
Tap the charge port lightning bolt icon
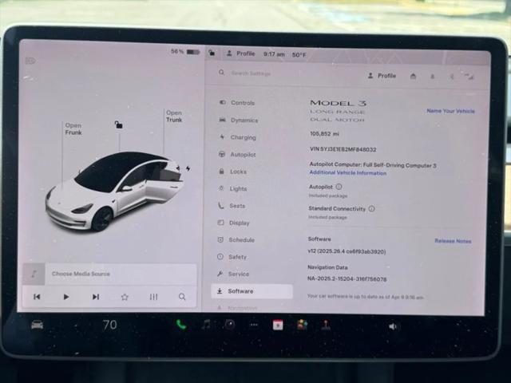[x=188, y=168]
